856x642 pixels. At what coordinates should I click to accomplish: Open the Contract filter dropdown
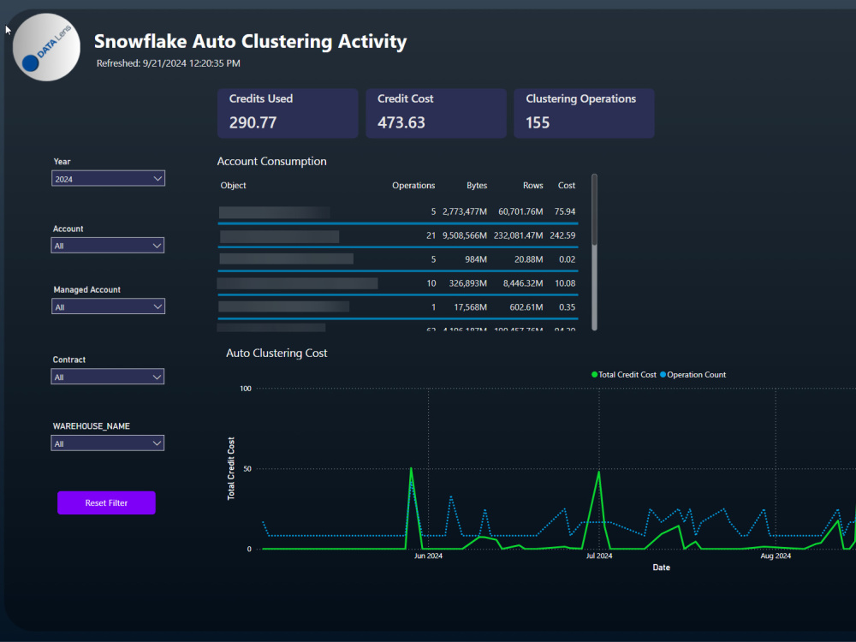(108, 377)
